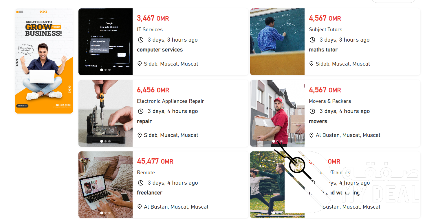
Task: Open the maths tutor listing title
Action: [x=323, y=50]
